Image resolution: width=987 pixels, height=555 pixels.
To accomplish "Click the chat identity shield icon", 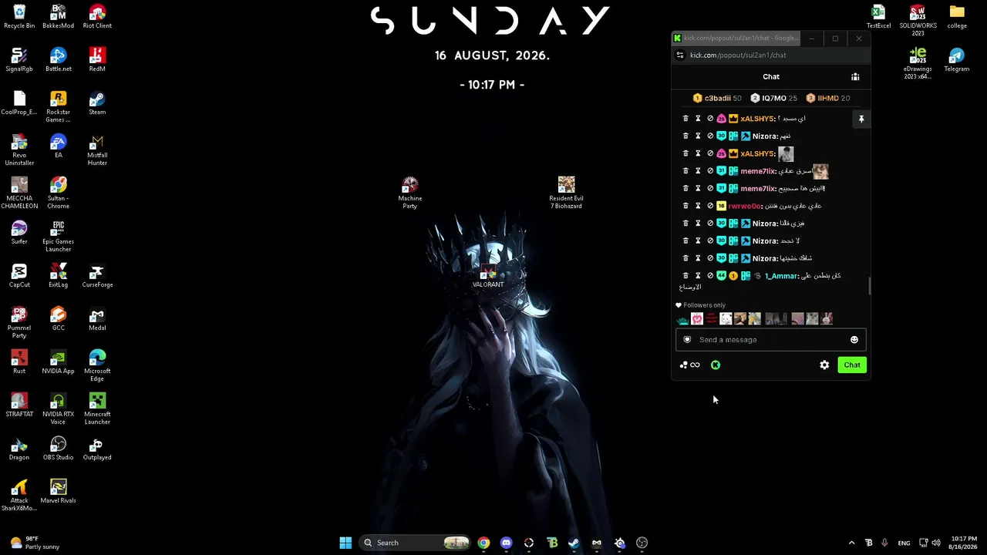I will (687, 340).
